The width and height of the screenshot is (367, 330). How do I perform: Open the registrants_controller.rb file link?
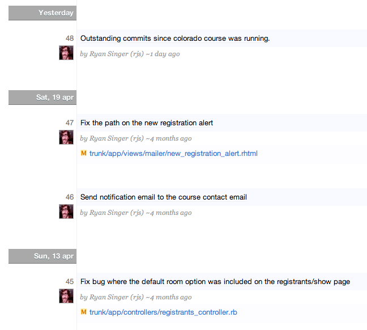coord(163,312)
